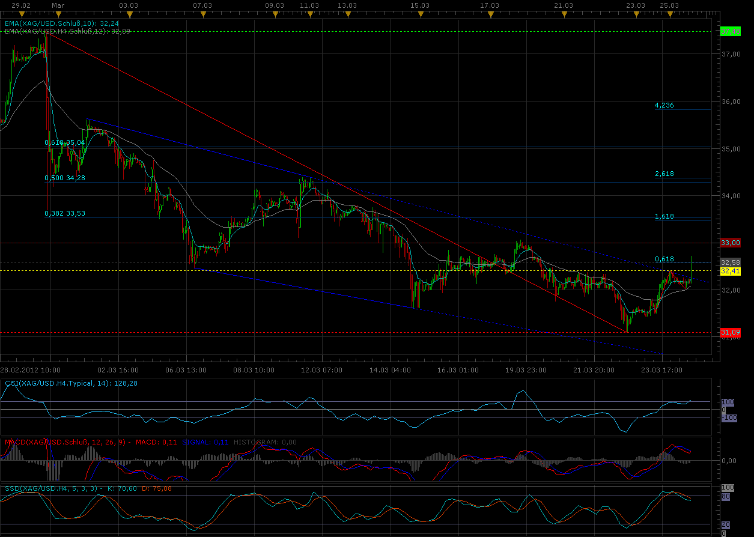Click the 32,00 price axis value
The image size is (754, 537).
[x=731, y=290]
